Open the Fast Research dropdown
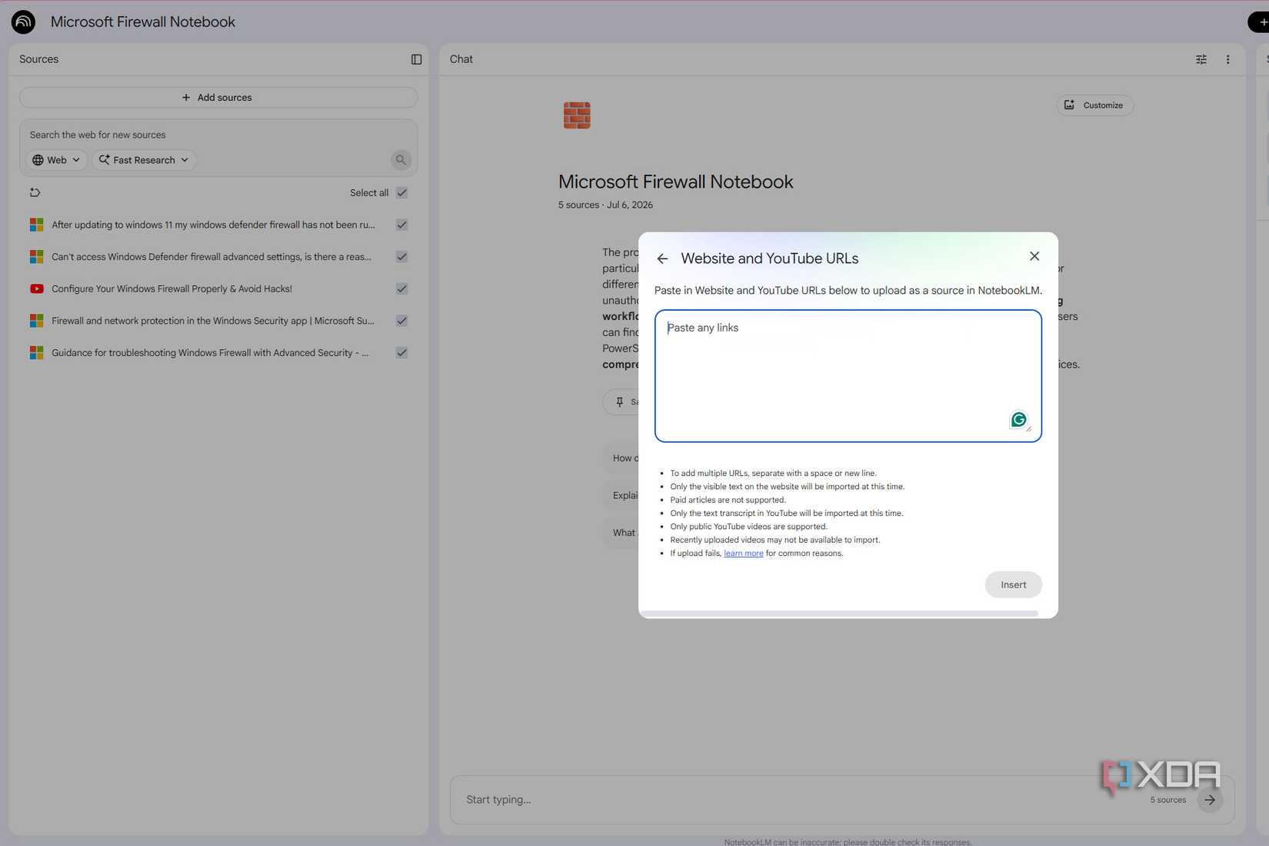The height and width of the screenshot is (846, 1269). tap(144, 160)
